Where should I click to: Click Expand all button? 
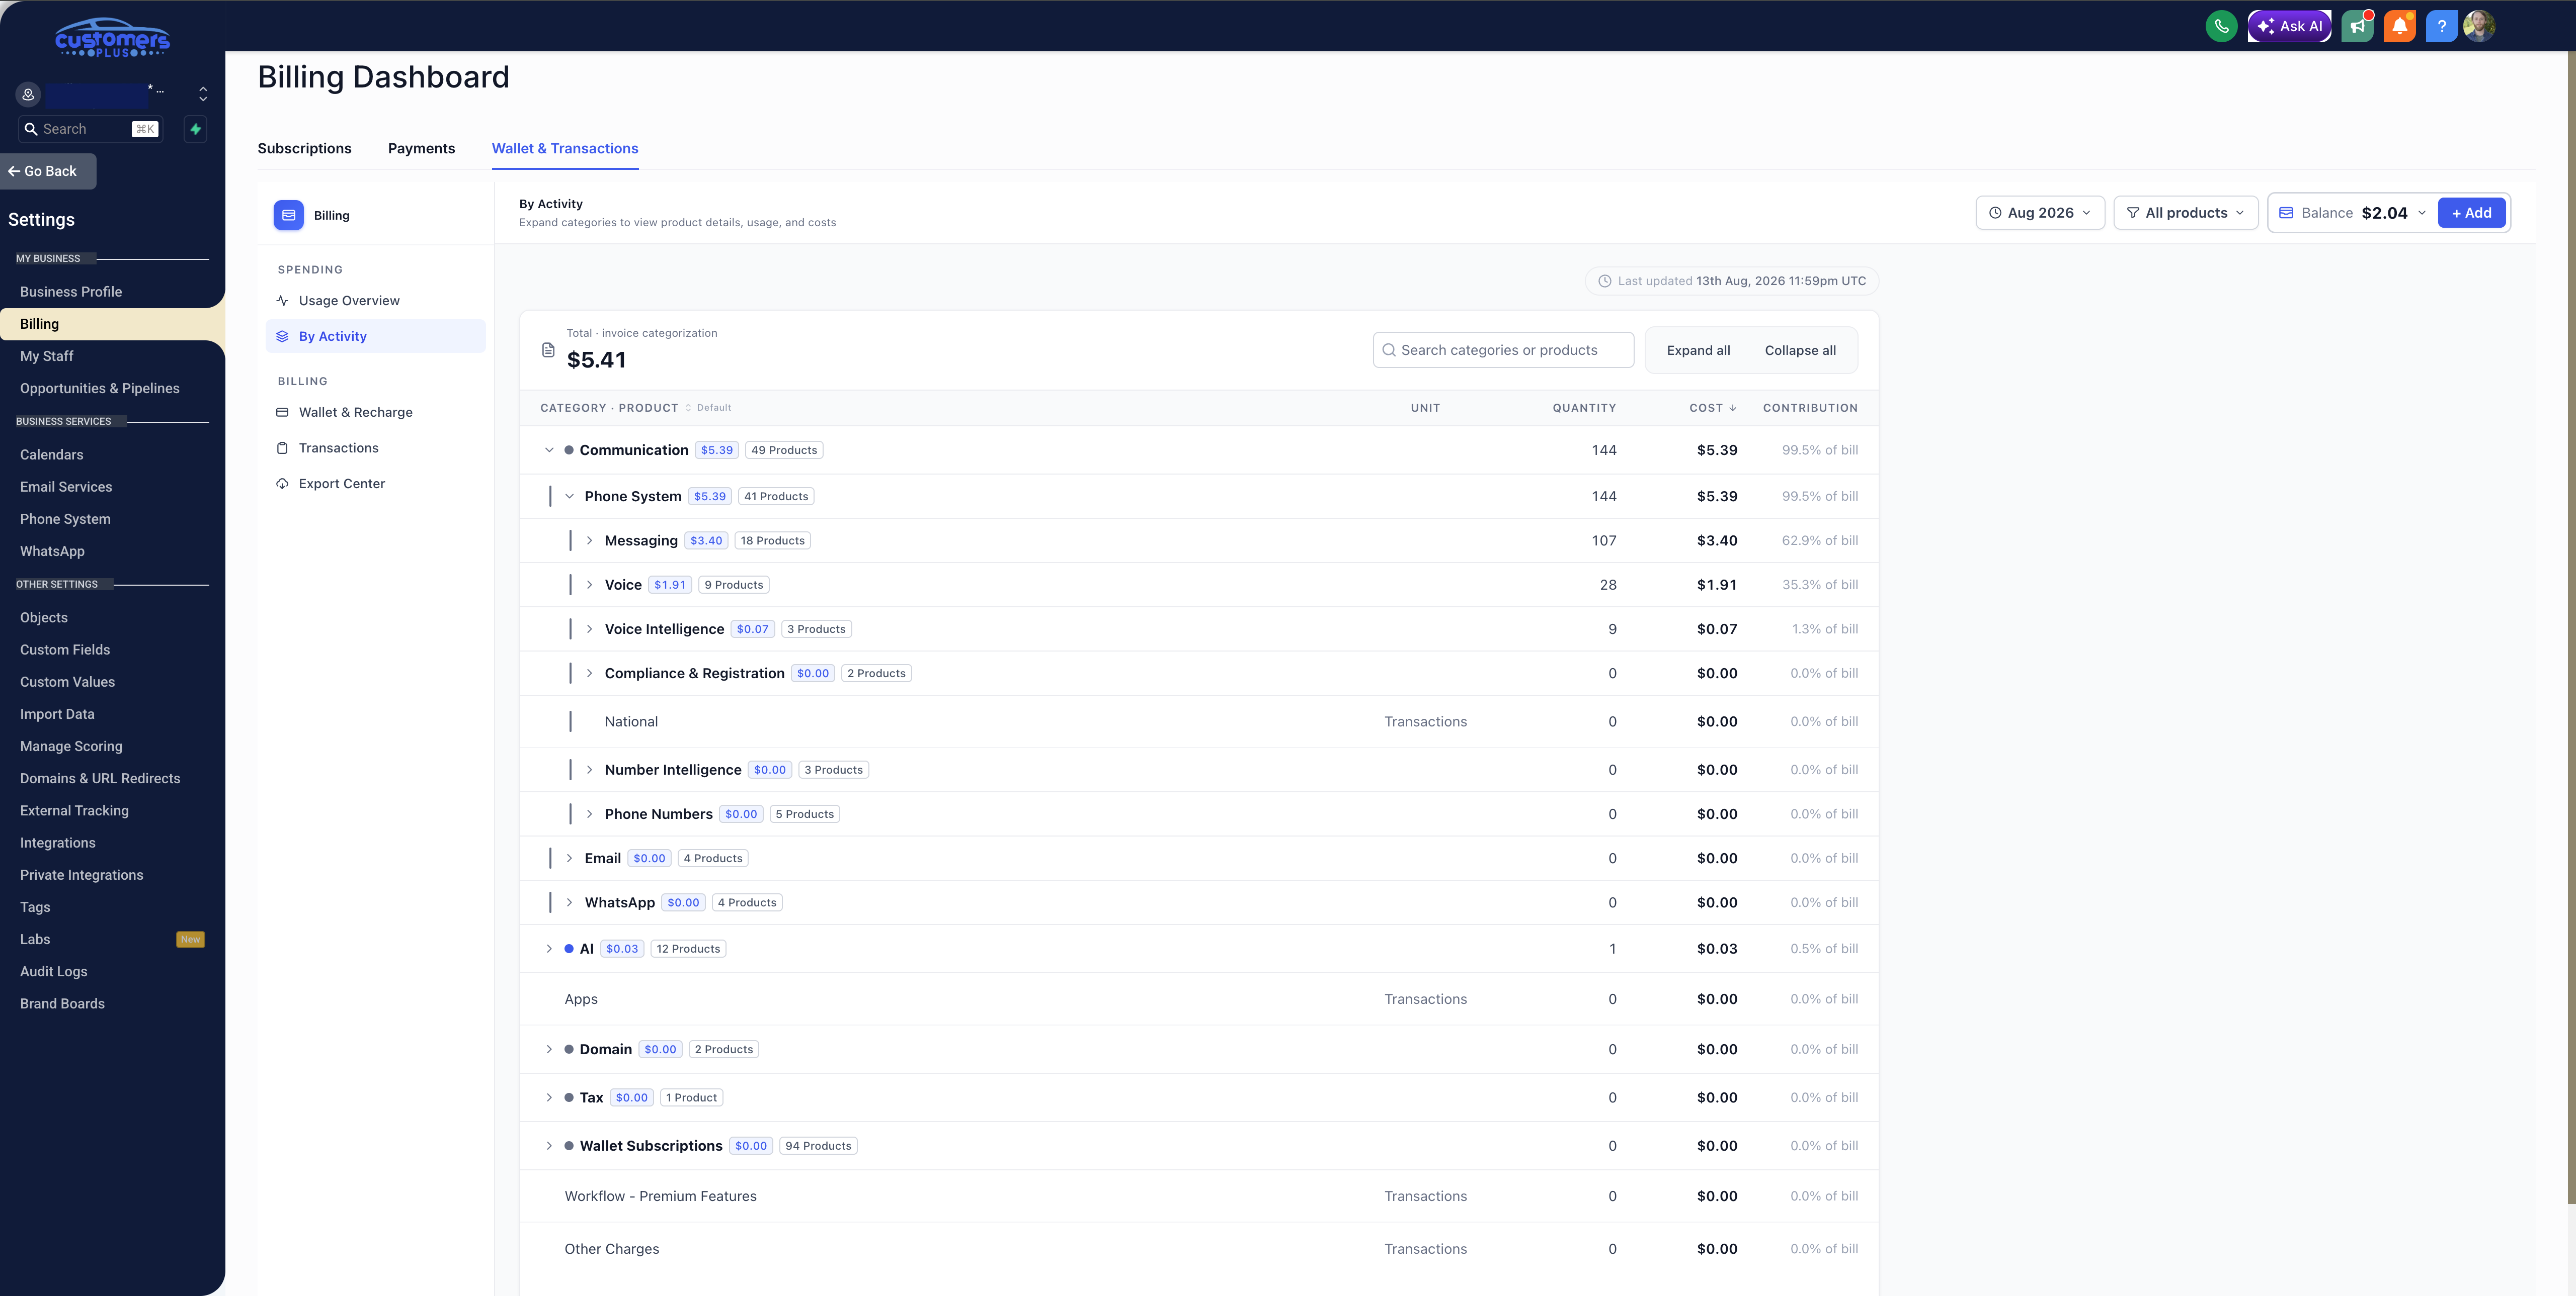point(1698,351)
